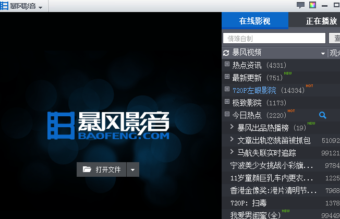
Task: Collapse the 今日热点 category
Action: (227, 114)
